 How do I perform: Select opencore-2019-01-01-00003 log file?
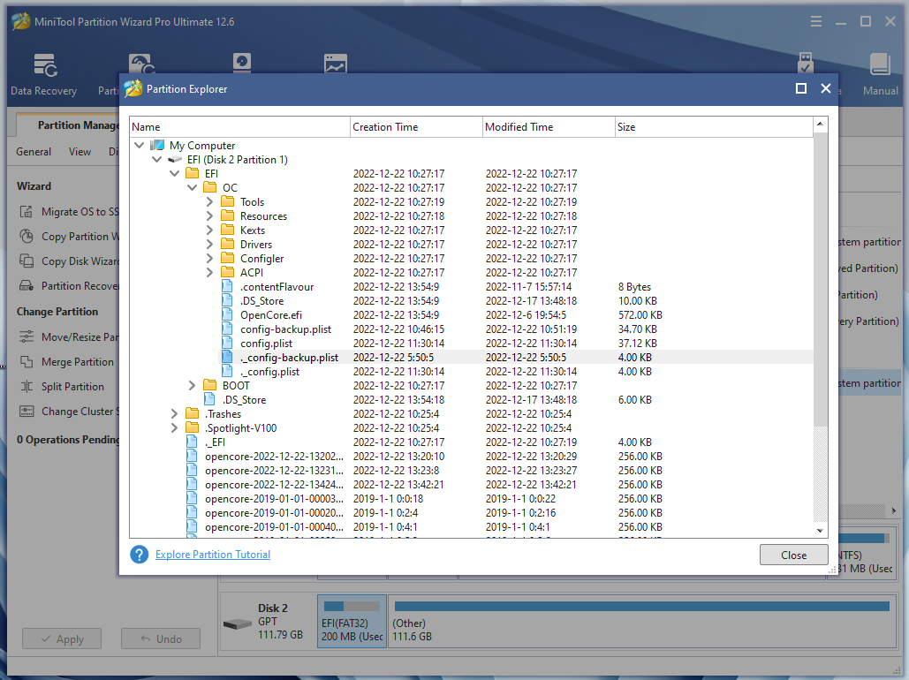point(274,499)
